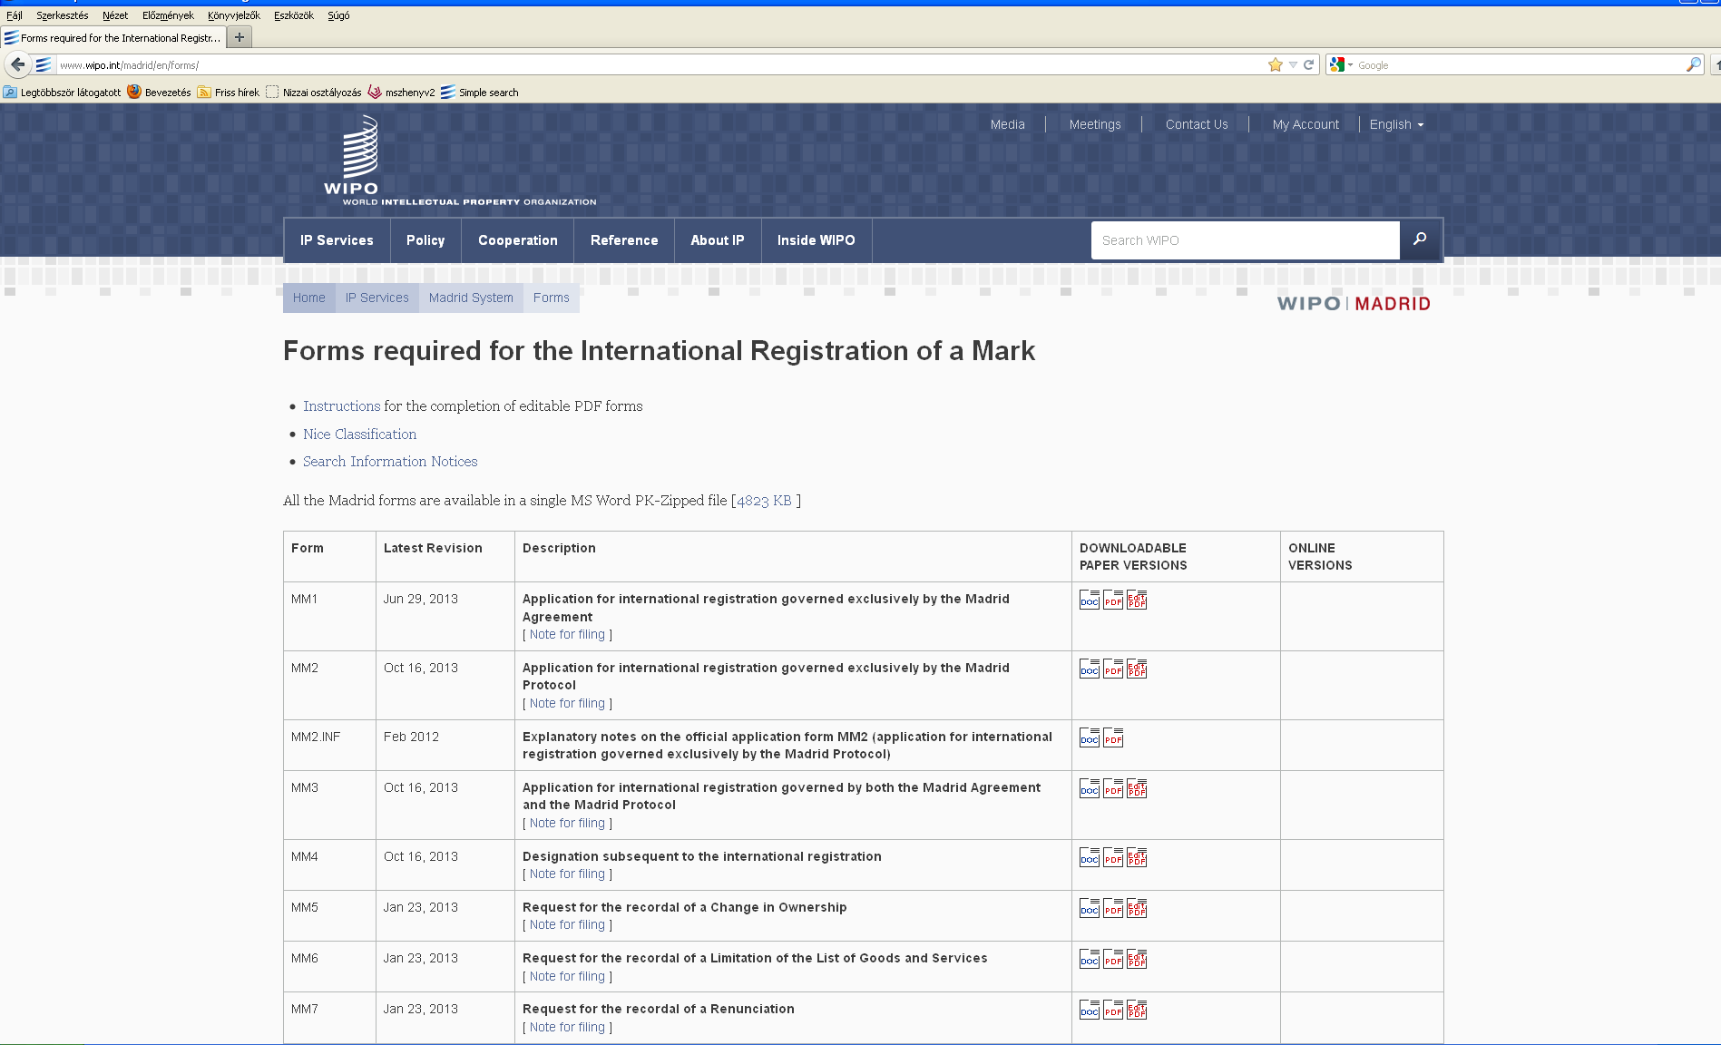The width and height of the screenshot is (1721, 1045).
Task: Download MM3 form as PDF
Action: click(1113, 788)
